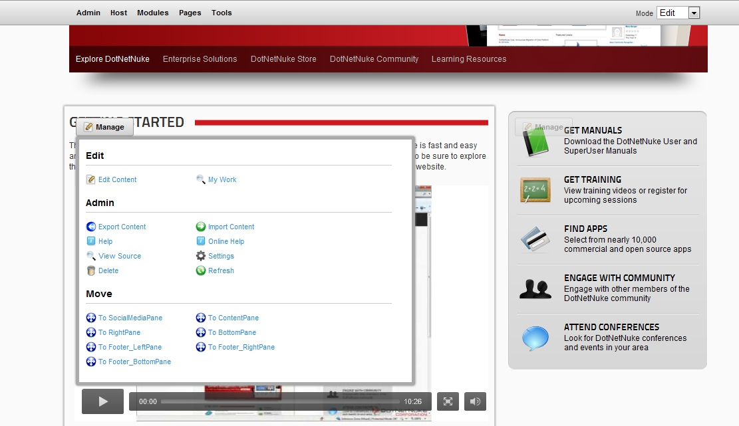Click the faded Manage button on right panel
The width and height of the screenshot is (739, 426).
[543, 127]
